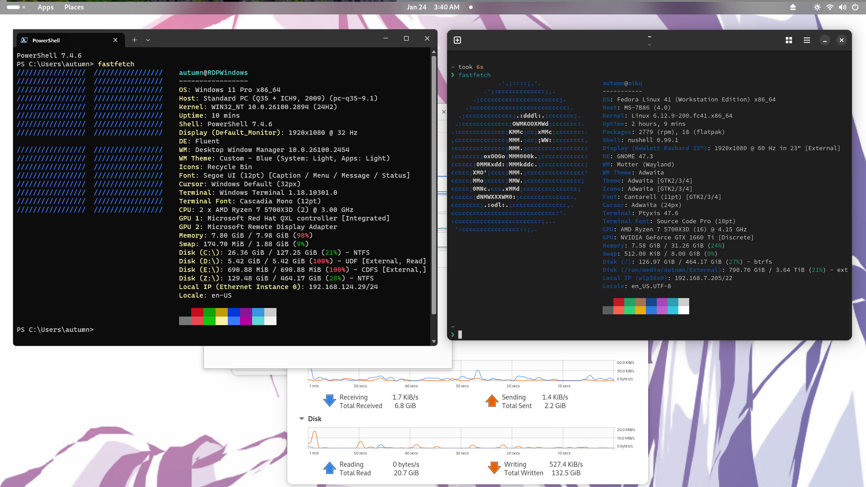
Task: Collapse the Disk section in System Monitor
Action: [302, 419]
